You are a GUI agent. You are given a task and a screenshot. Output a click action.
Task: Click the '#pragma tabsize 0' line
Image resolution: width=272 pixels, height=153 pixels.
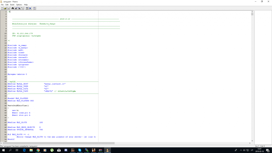(17, 74)
